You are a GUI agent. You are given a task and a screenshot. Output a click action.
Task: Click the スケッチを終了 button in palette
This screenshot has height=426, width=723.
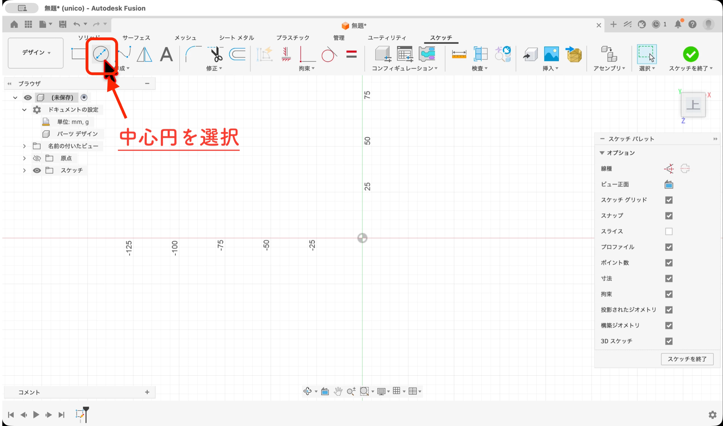687,359
